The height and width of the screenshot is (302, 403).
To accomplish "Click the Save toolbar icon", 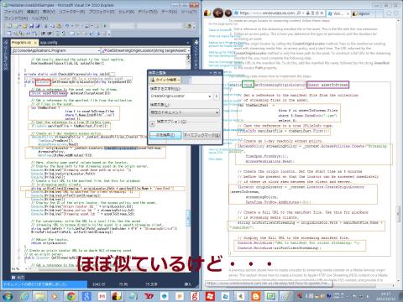I will [31, 26].
